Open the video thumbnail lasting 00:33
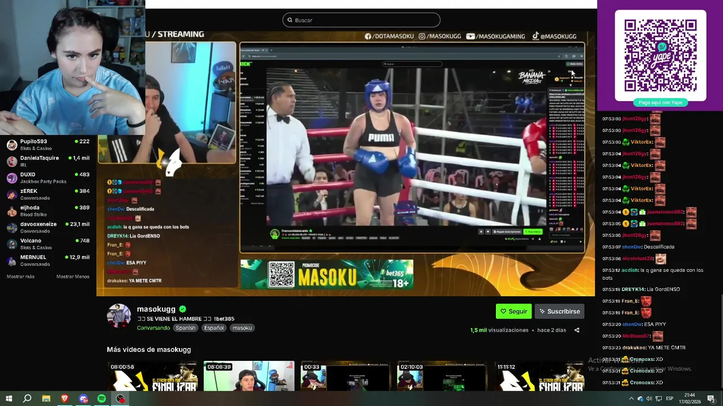Viewport: 723px width, 406px height. [x=345, y=376]
